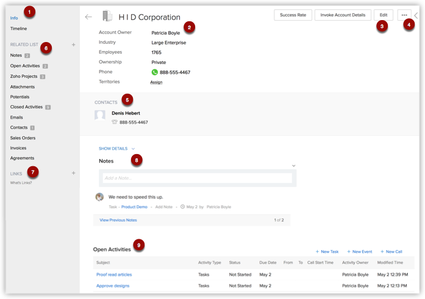Screen dimensions: 425x299
Task: Click the H I D Corporation building icon
Action: point(107,16)
